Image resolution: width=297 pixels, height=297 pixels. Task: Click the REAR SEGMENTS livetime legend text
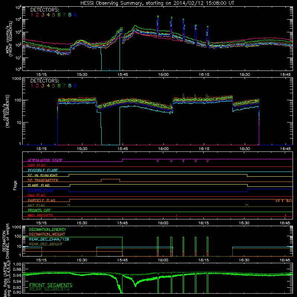(x=49, y=289)
